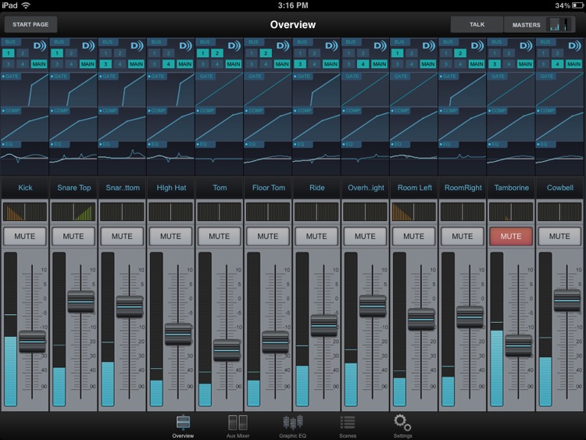Viewport: 586px width, 440px height.
Task: Tap the Snare Top pan control
Action: pos(73,212)
